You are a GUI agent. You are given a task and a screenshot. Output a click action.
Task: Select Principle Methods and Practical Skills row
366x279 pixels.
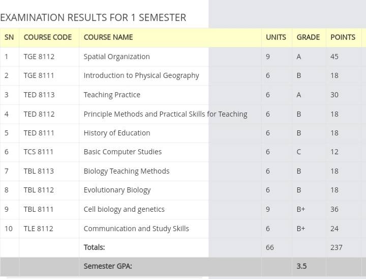click(x=180, y=114)
